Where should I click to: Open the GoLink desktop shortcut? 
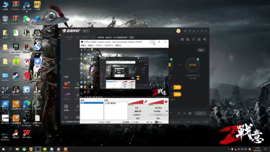27,91
